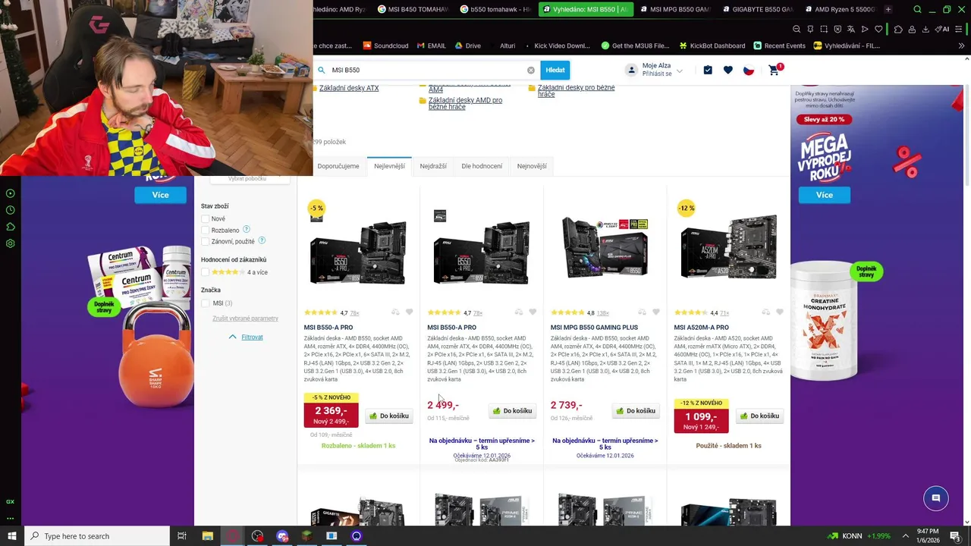Open KickBot Dashboard bookmark

pyautogui.click(x=711, y=45)
